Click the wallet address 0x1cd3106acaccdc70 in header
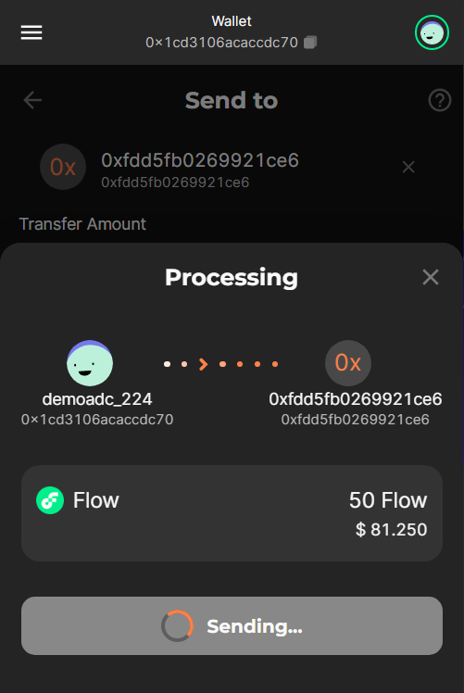464x693 pixels. [x=222, y=43]
